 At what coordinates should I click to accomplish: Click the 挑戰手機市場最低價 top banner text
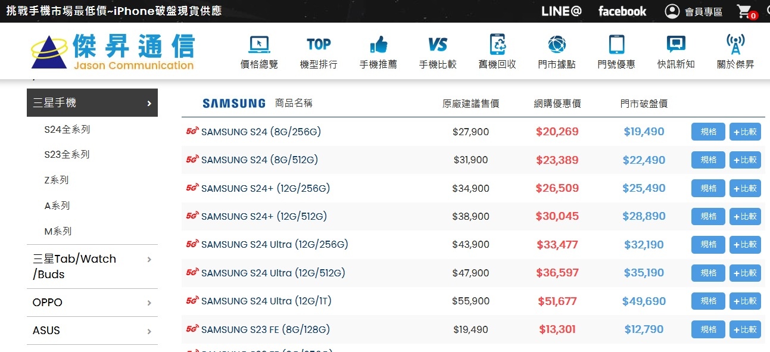coord(114,11)
